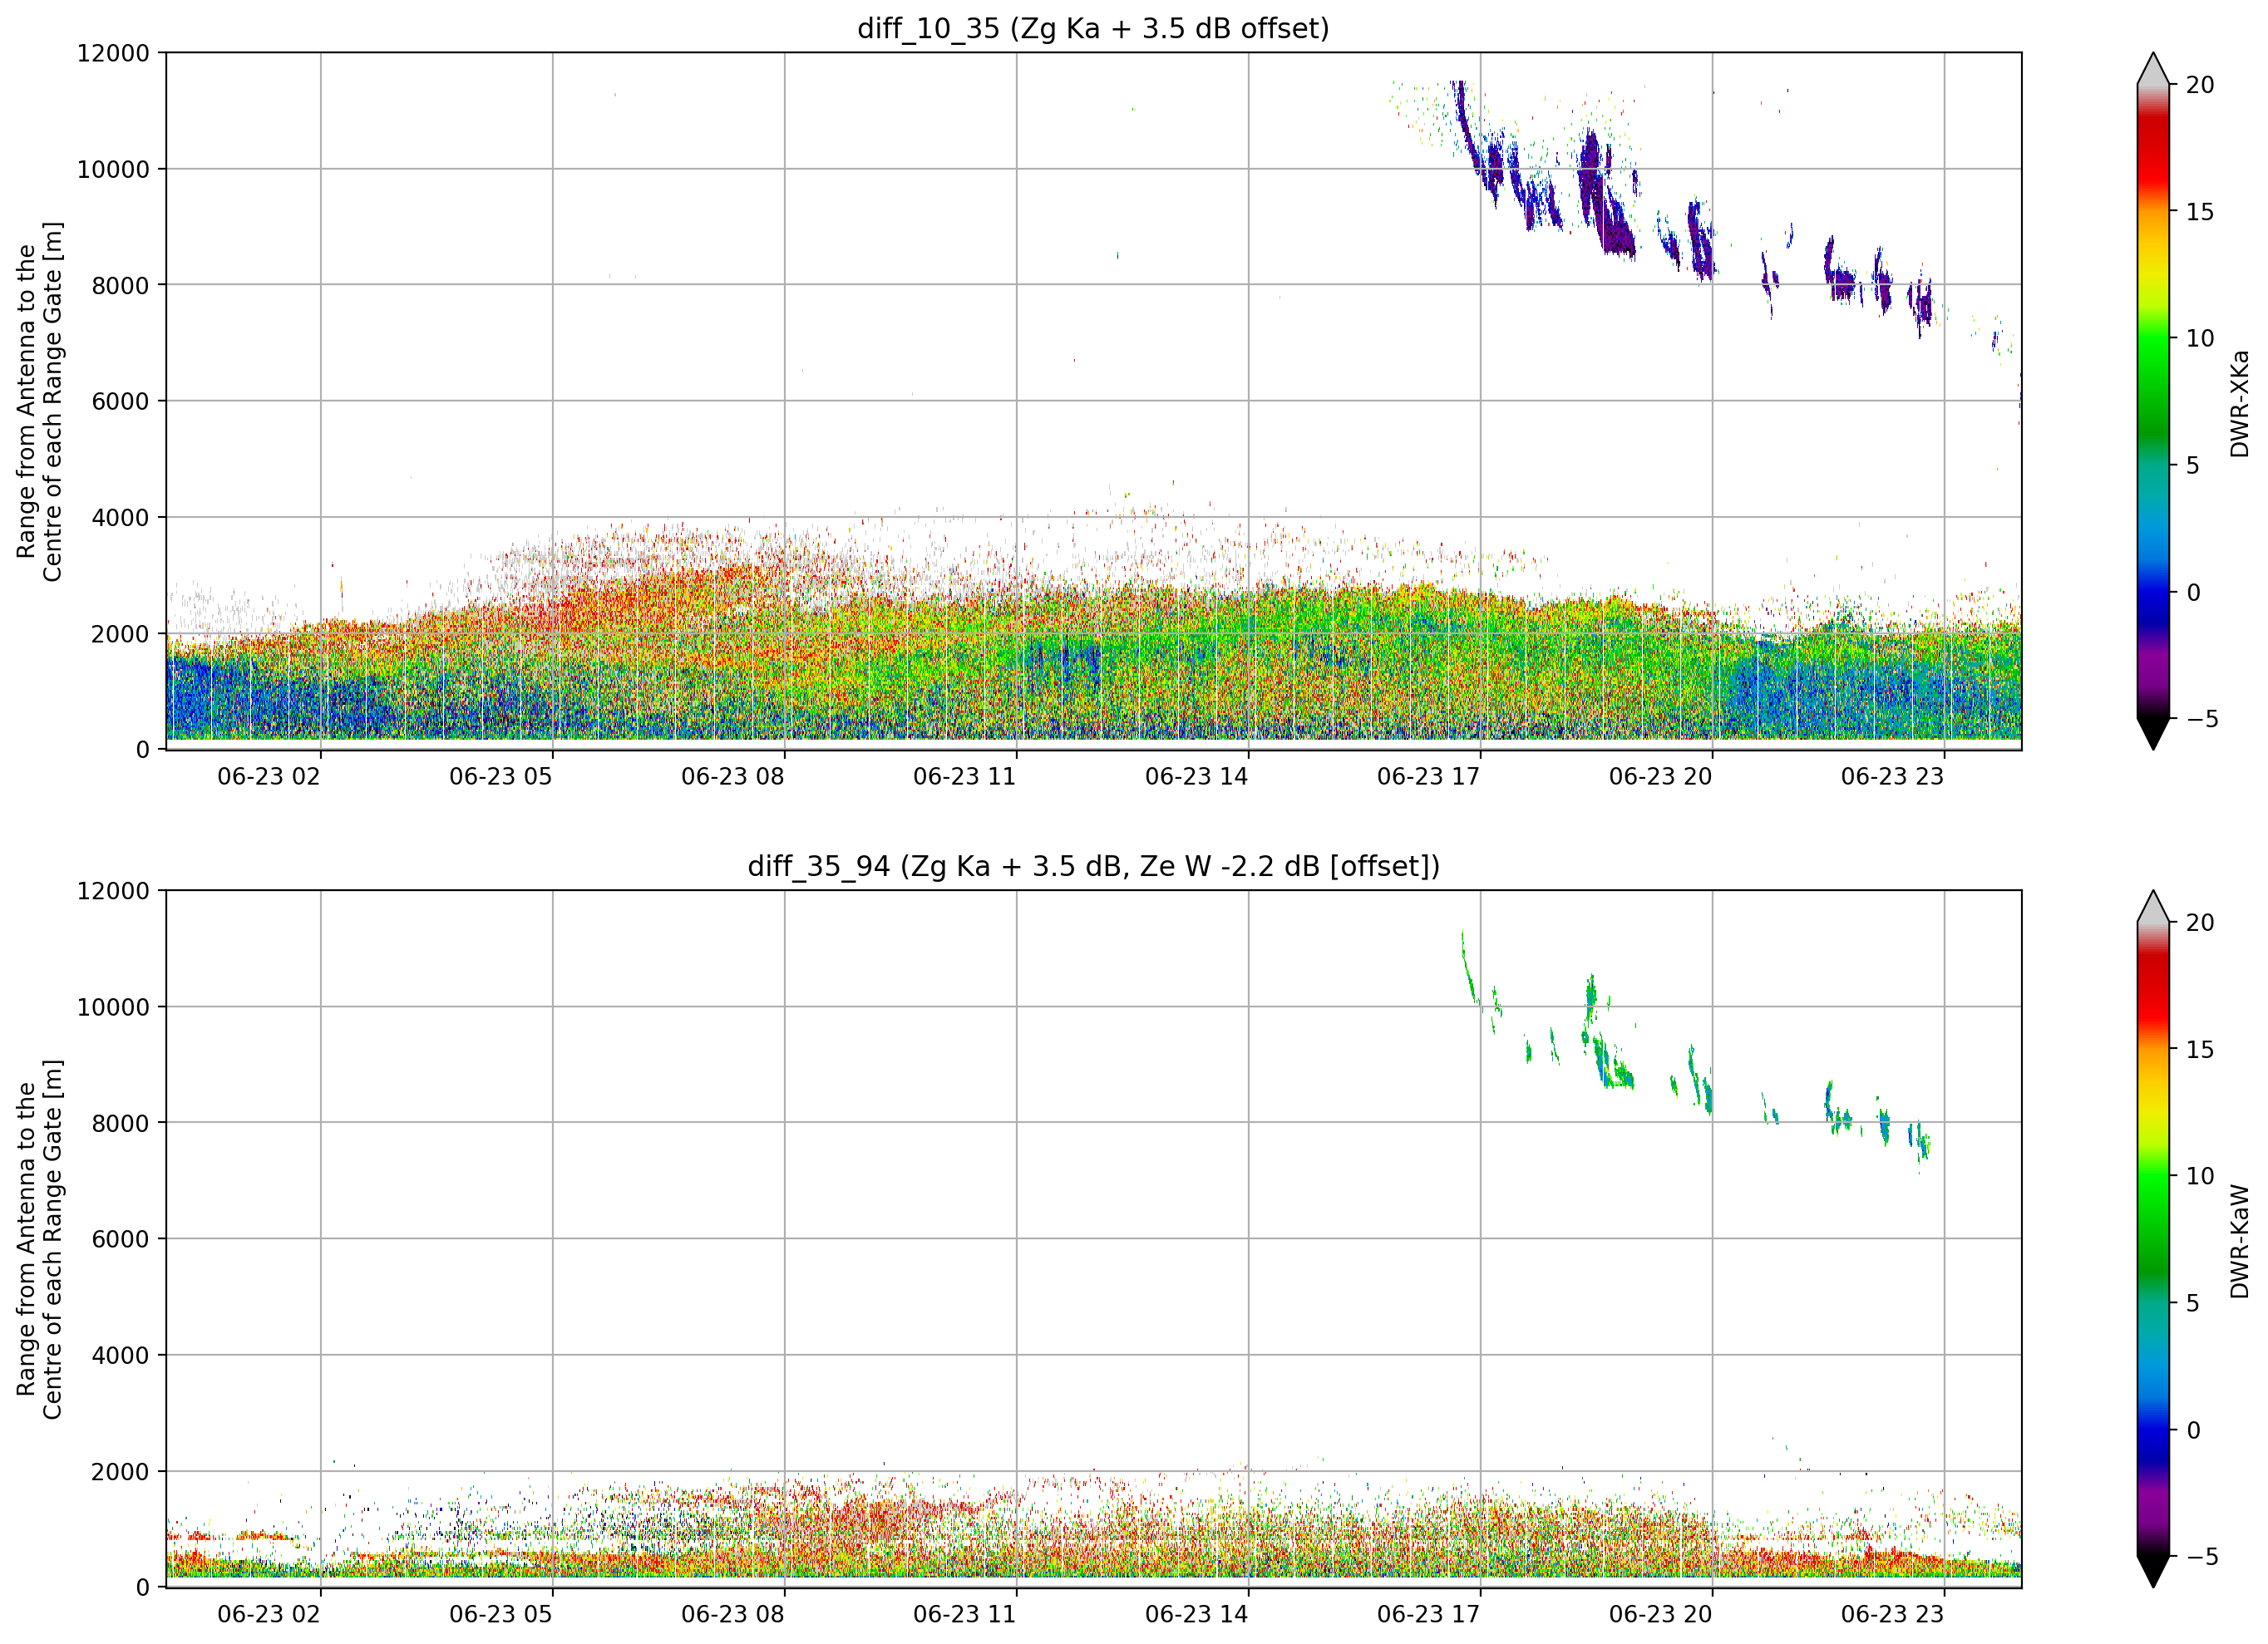Click the "−5" tick on DWR-KaW colorbar

(x=2202, y=1556)
